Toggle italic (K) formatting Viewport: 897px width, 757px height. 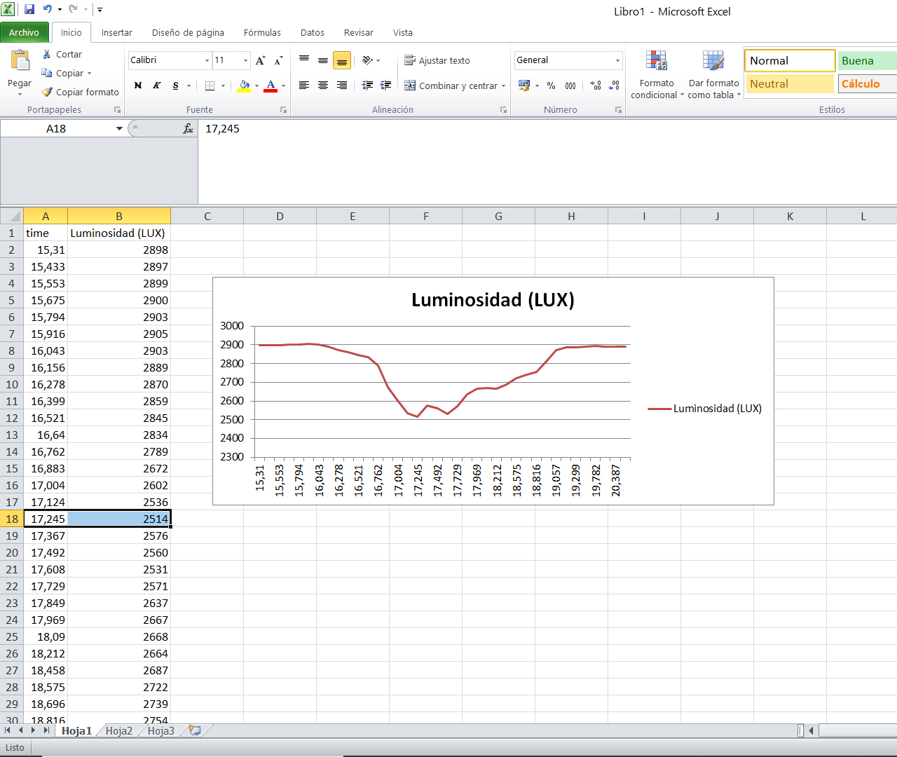pyautogui.click(x=157, y=86)
